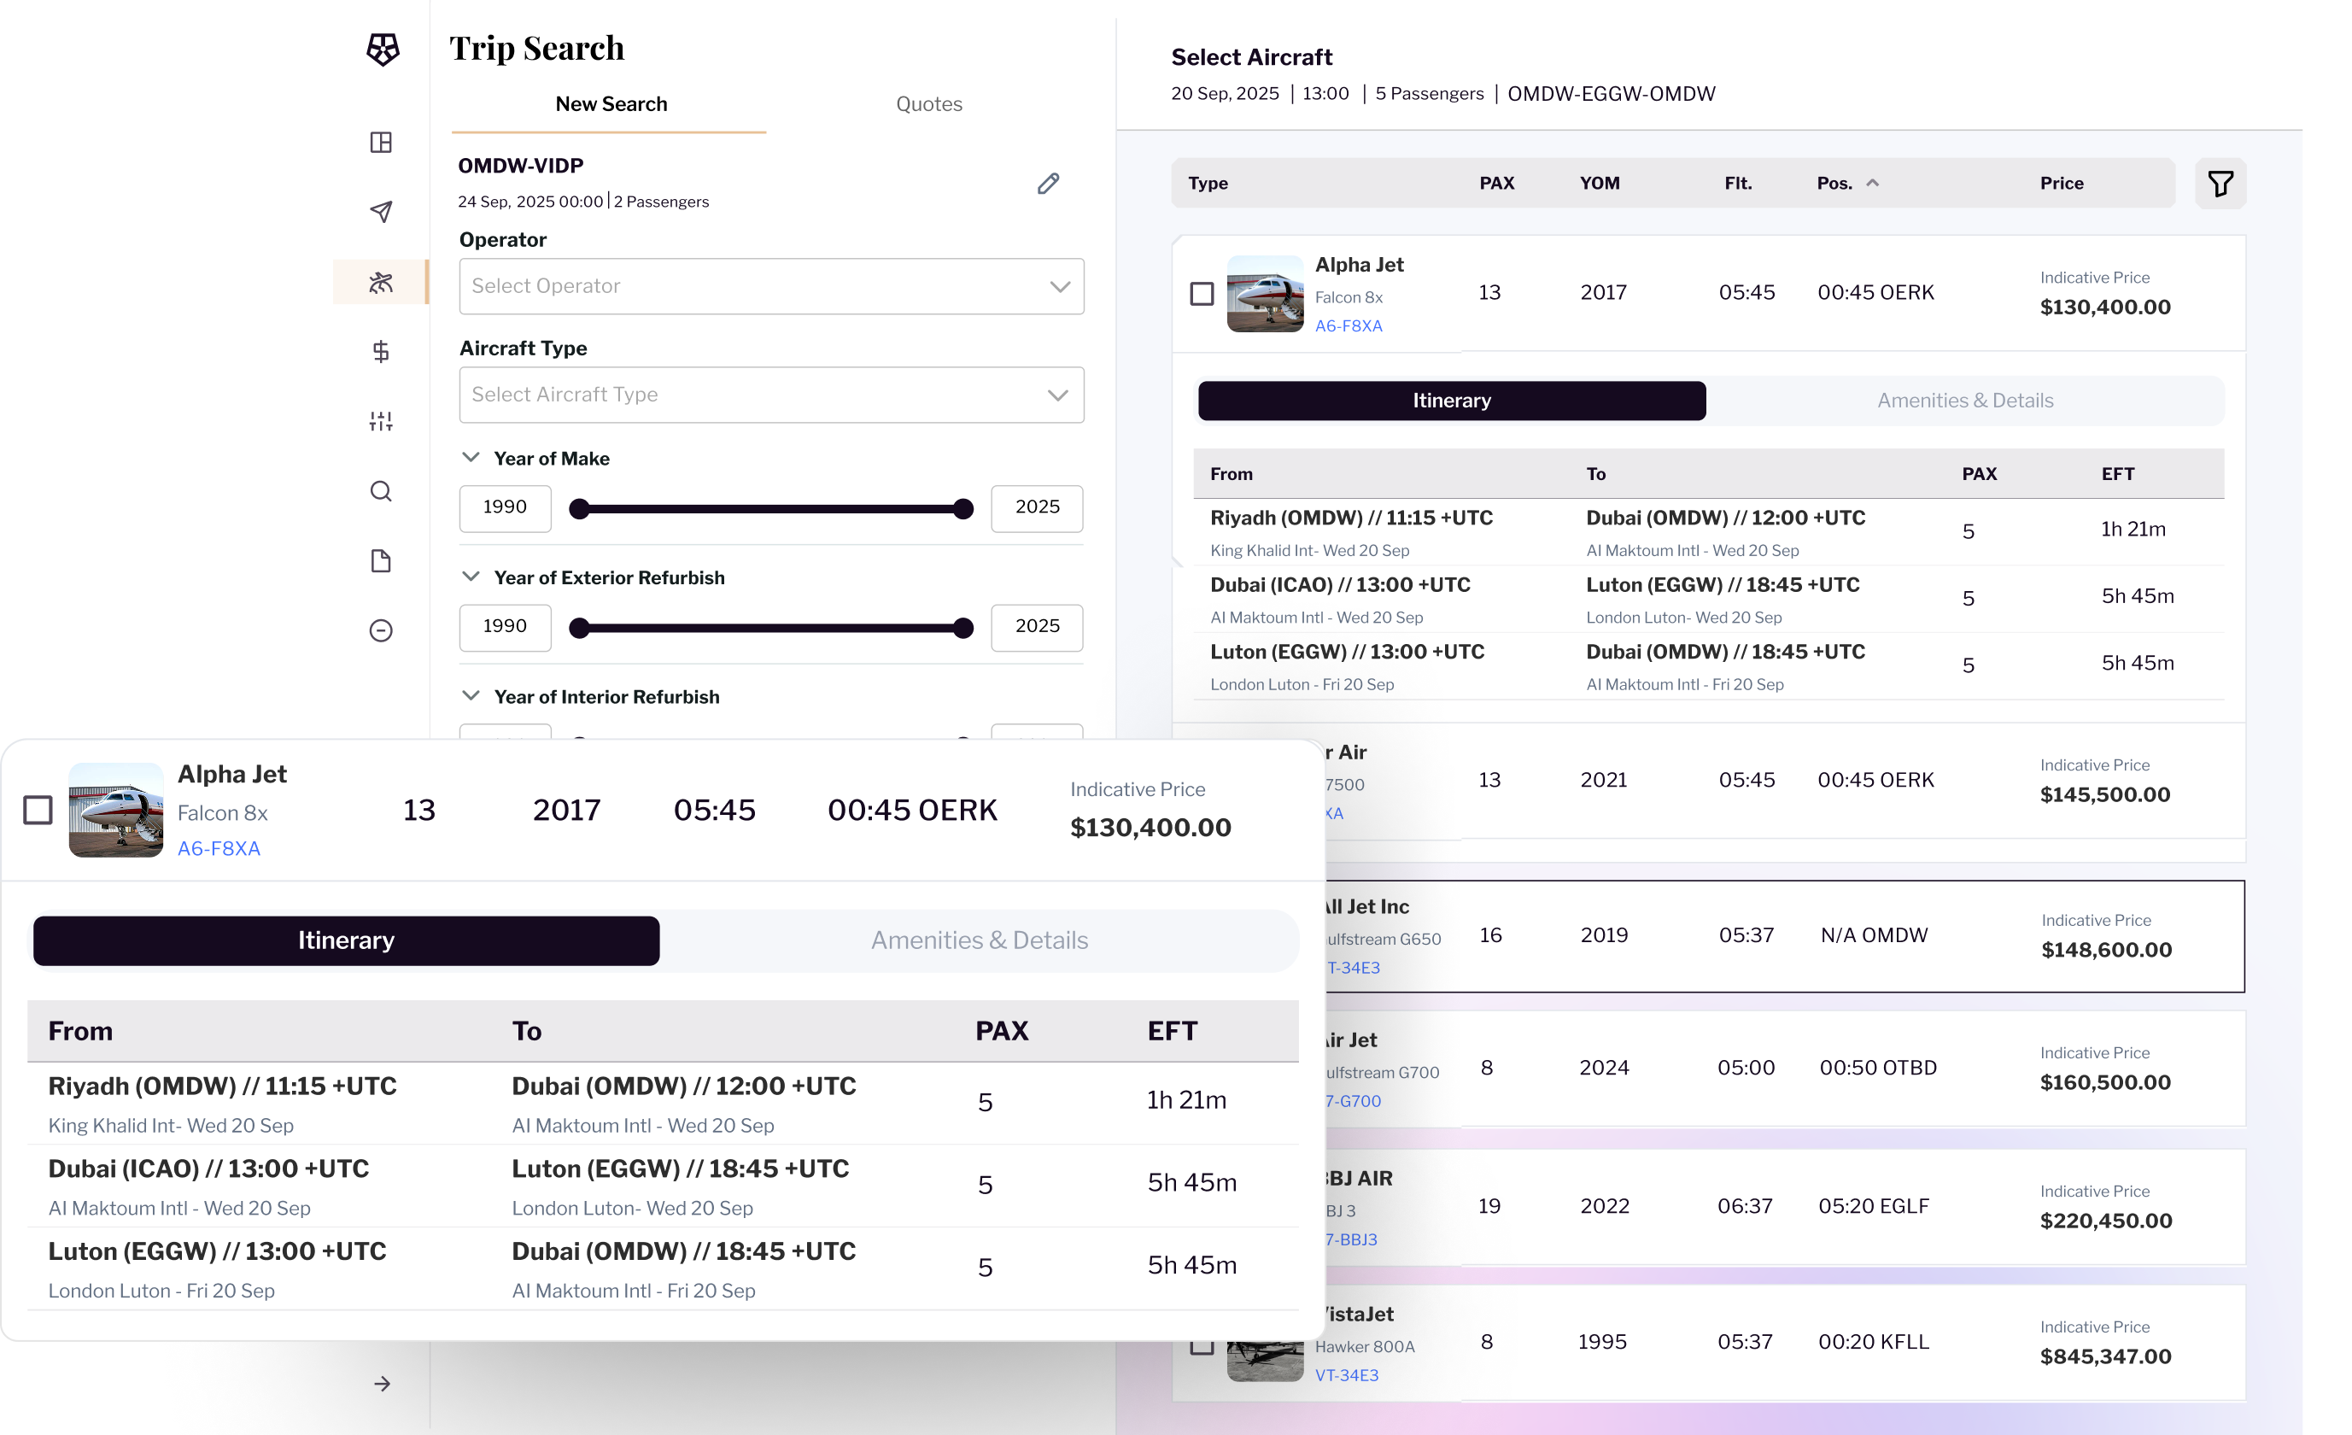Click the magnifier search sidebar icon
This screenshot has height=1435, width=2352.
click(381, 491)
